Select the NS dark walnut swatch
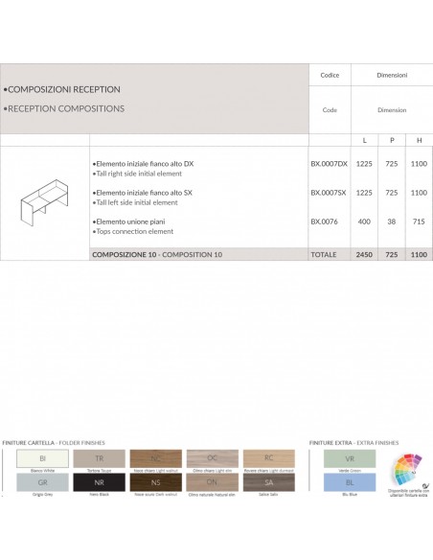Image resolution: width=433 pixels, height=560 pixels. (156, 482)
